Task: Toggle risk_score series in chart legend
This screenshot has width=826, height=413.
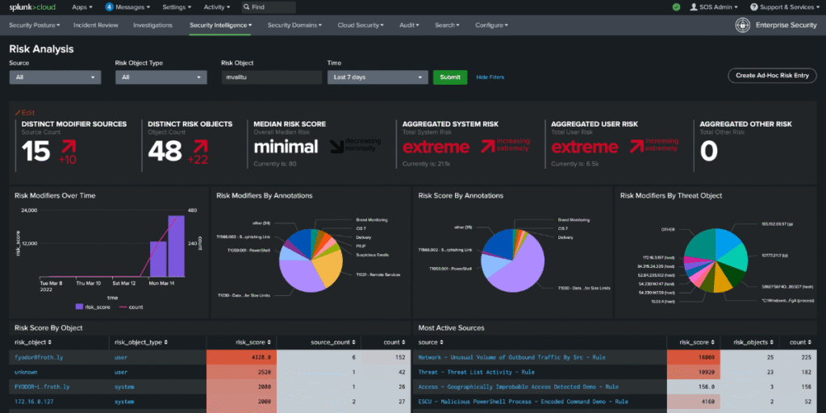Action: coord(93,307)
